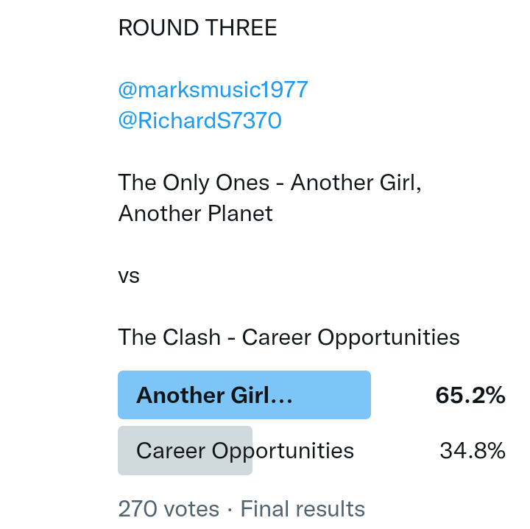Open the @RichardS7370 profile mention
Image resolution: width=530 pixels, height=529 pixels.
coord(199,121)
